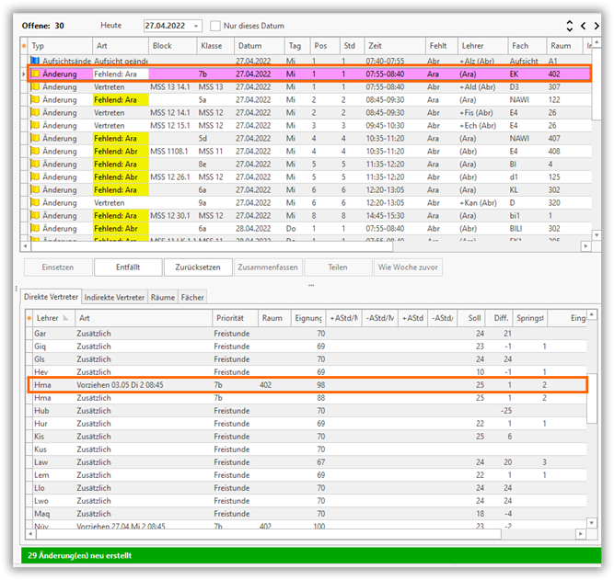This screenshot has height=580, width=614.
Task: Click the next arrow at top right
Action: click(597, 26)
